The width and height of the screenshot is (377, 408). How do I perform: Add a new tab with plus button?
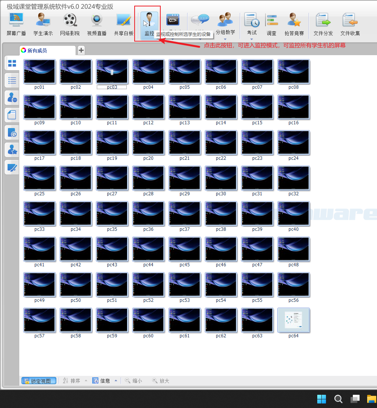81,50
